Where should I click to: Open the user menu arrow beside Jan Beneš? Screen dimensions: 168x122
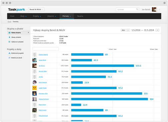[x=159, y=10]
